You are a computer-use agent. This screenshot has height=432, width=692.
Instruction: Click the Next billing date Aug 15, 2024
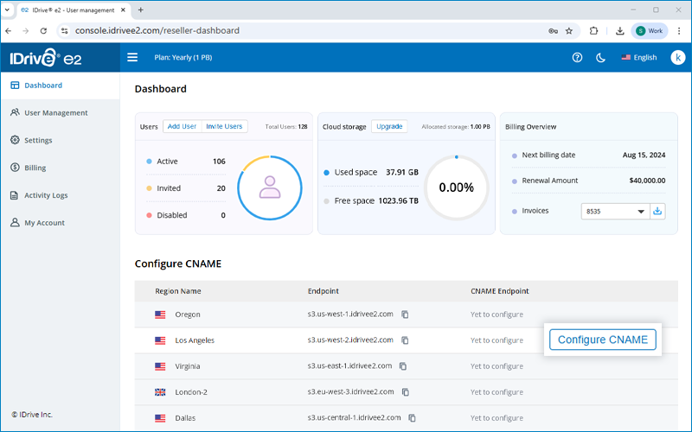[x=644, y=155]
